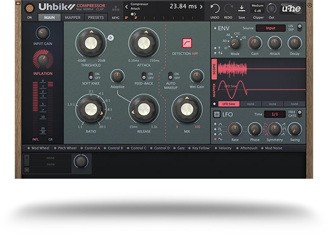
Task: Click the orange power icon beside Uhbik
Action: [x=30, y=8]
